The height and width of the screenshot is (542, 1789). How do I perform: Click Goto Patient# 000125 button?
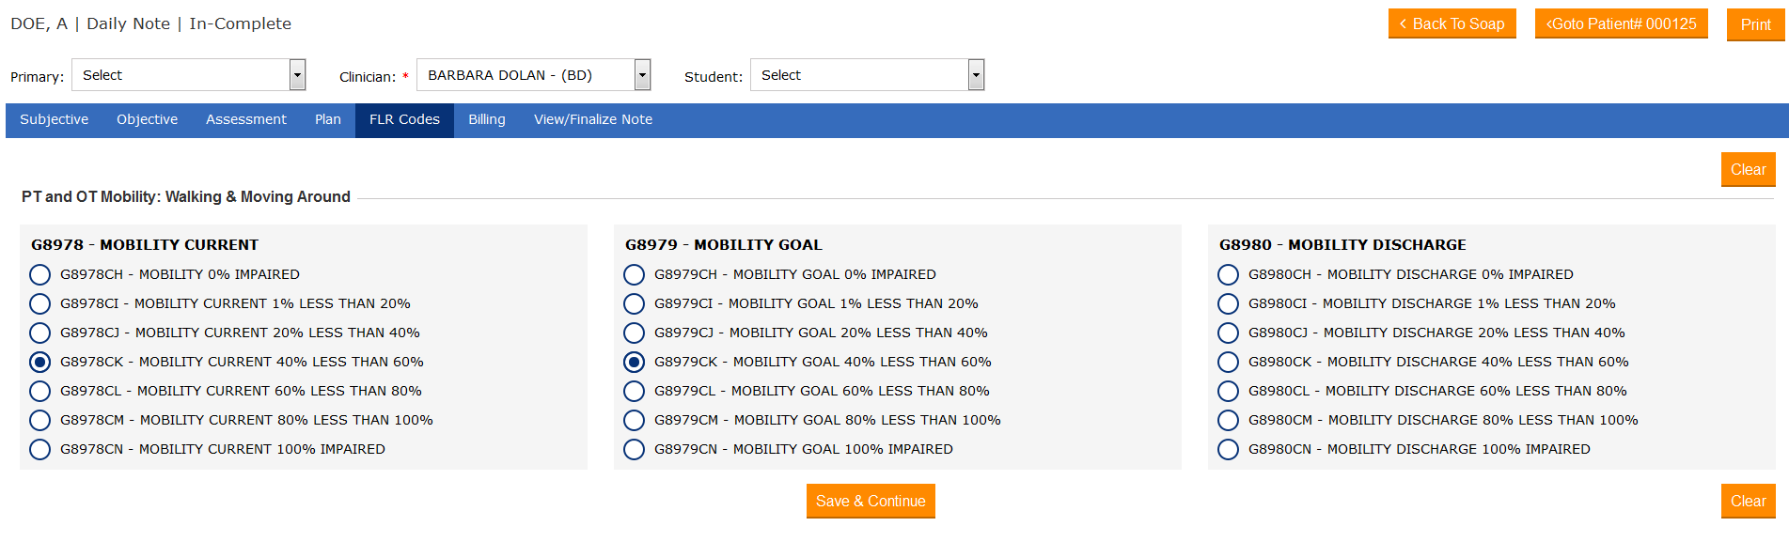(x=1621, y=24)
